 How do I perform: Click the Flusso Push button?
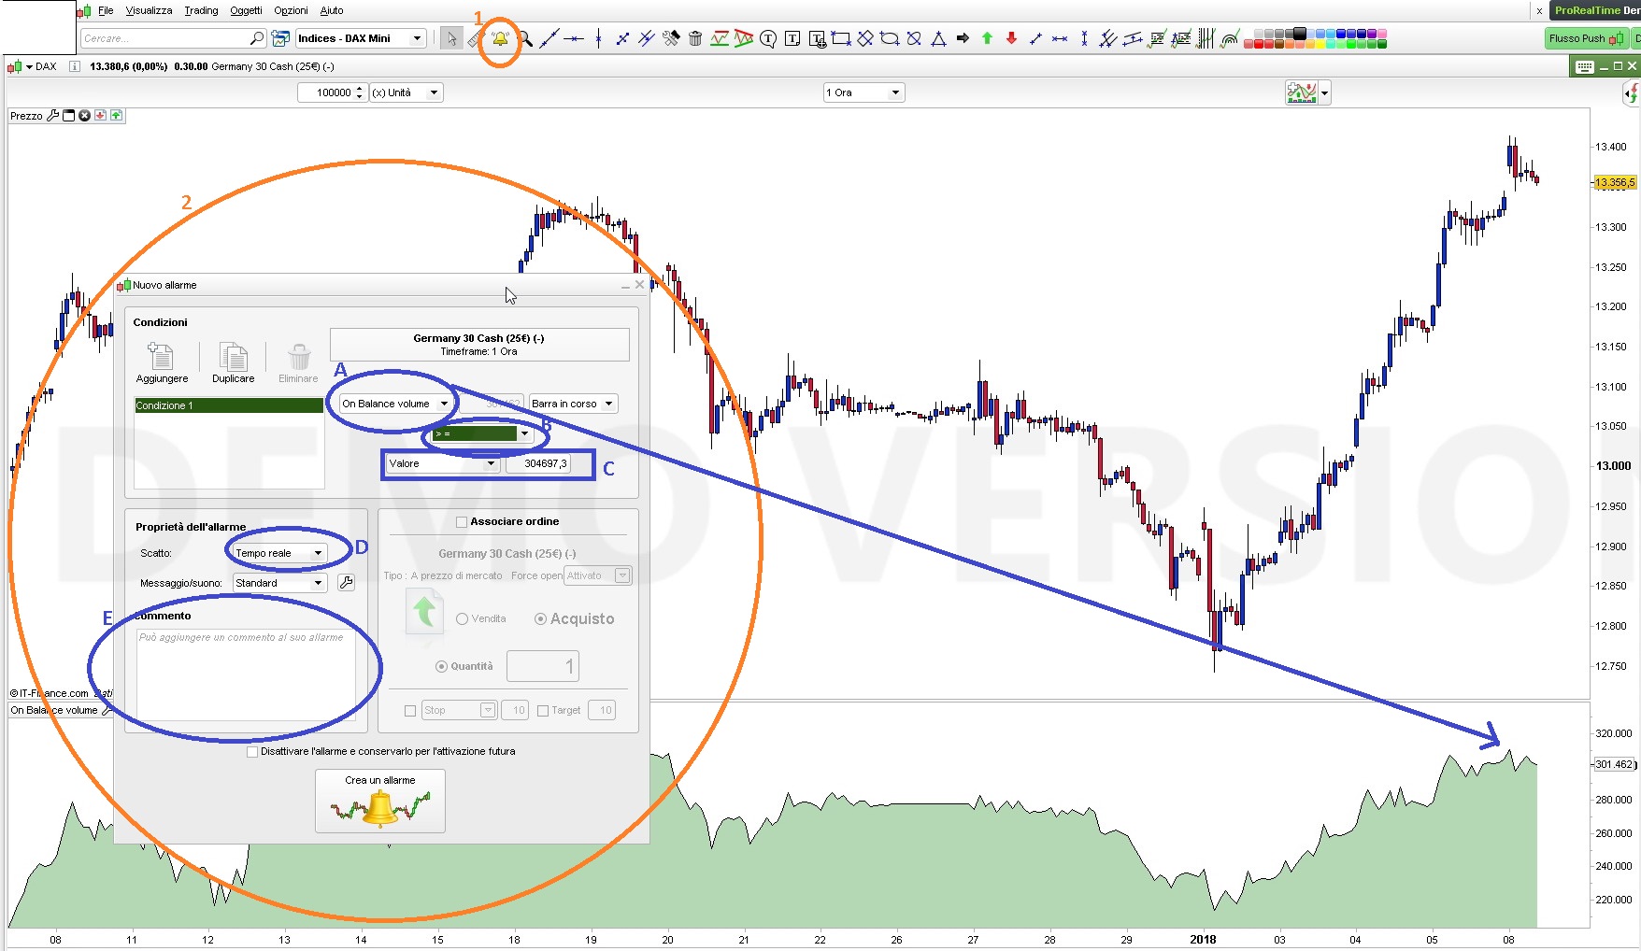tap(1587, 38)
